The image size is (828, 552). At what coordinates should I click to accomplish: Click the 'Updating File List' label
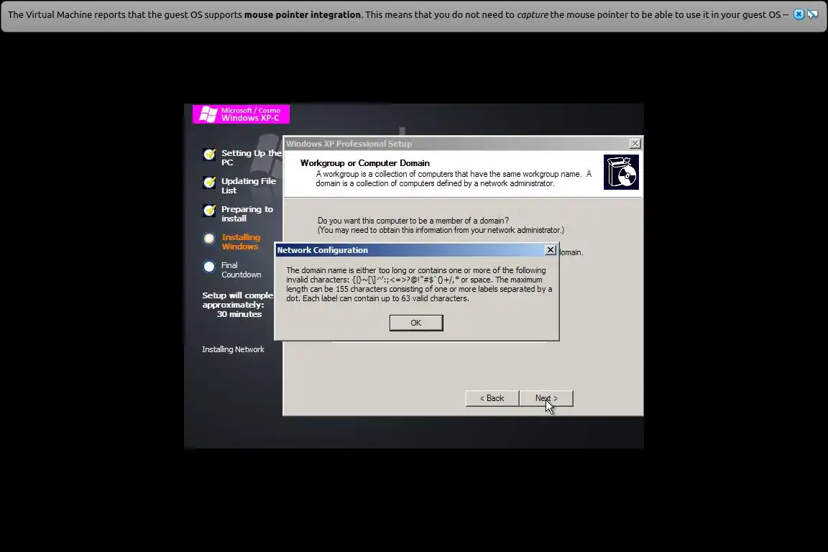coord(249,185)
